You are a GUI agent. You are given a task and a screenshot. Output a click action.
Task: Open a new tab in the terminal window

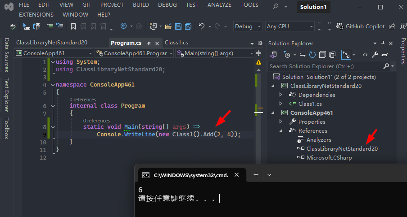[x=256, y=175]
